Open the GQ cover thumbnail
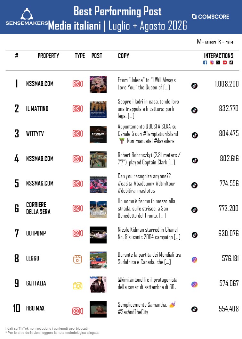 98,284
